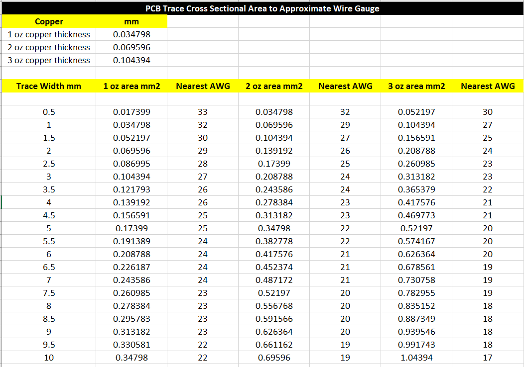Screen dimensions: 524x367
Task: Select trace width cell 3.5
Action: click(49, 189)
